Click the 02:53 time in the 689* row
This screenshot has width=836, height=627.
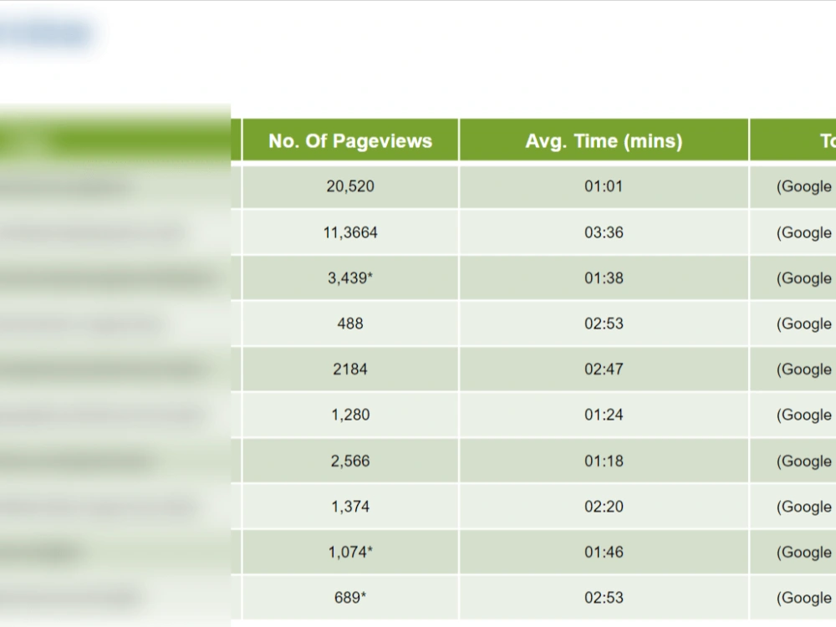tap(604, 598)
